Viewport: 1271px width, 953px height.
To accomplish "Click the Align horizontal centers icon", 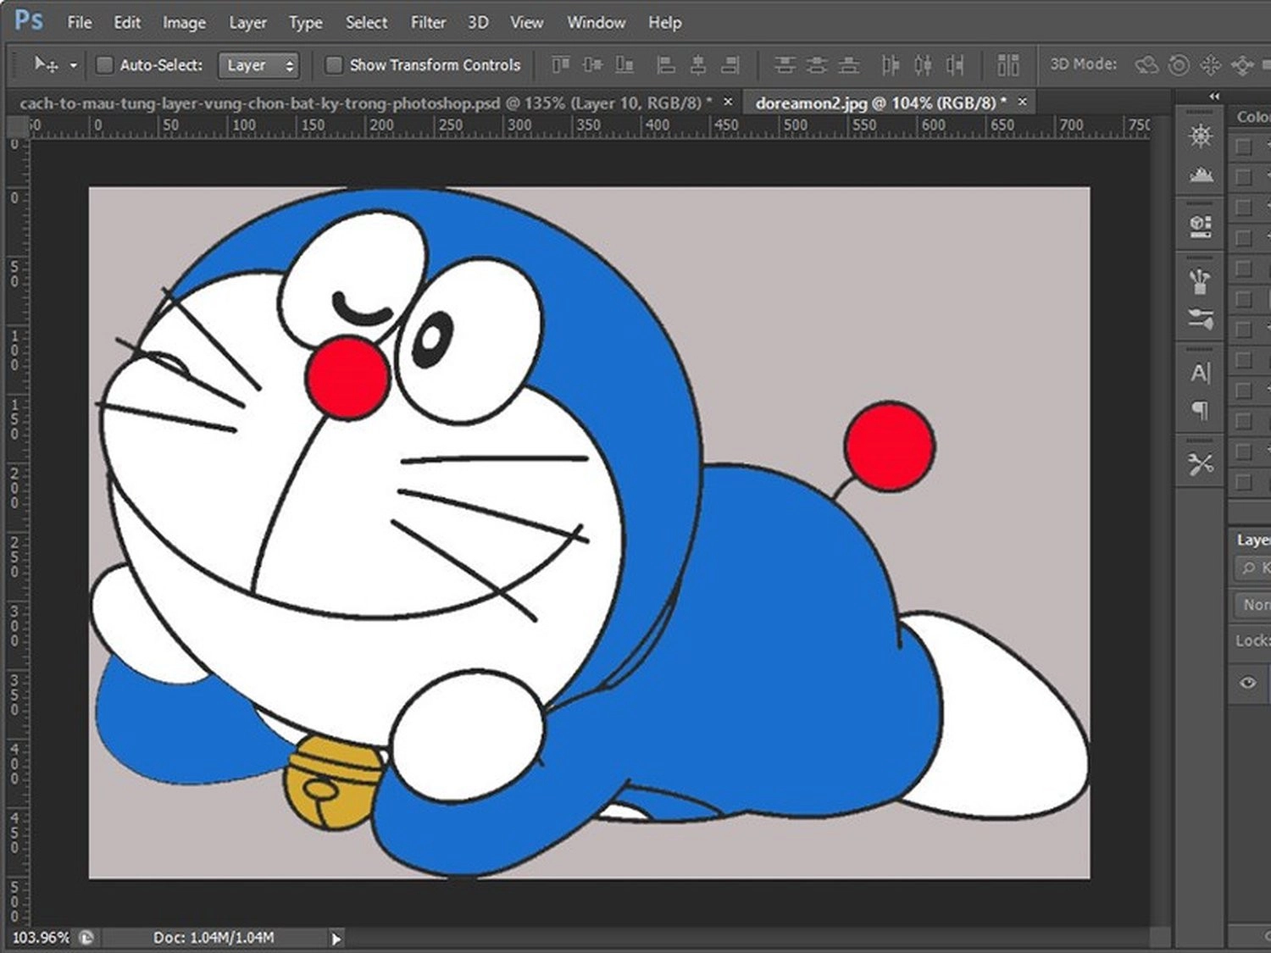I will [x=698, y=64].
